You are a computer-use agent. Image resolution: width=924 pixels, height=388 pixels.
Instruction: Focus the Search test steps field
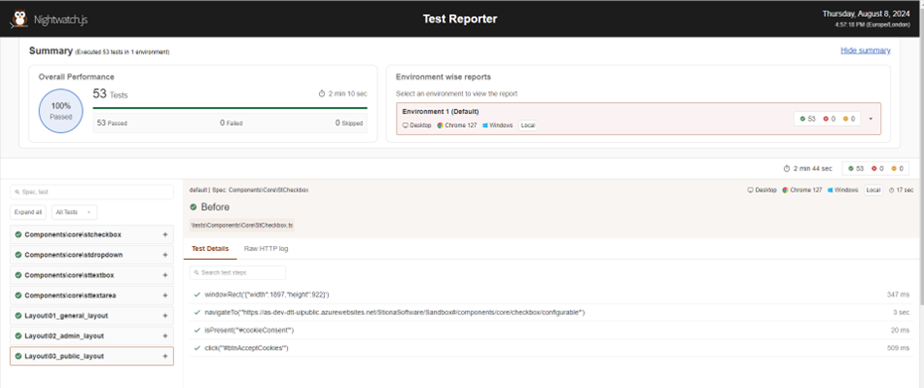[x=237, y=273]
